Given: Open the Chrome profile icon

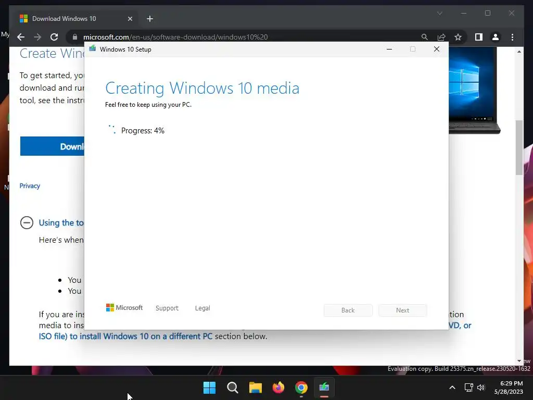Looking at the screenshot, I should [496, 37].
